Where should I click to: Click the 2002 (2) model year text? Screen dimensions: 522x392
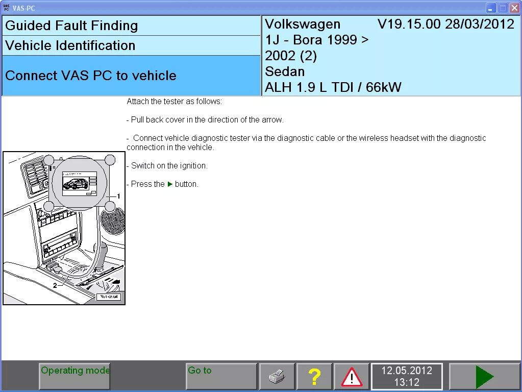tap(291, 56)
